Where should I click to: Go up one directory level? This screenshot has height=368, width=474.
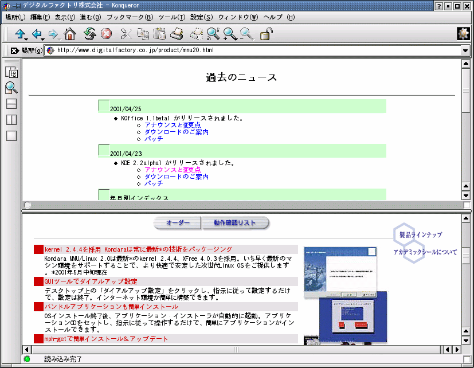pos(20,34)
